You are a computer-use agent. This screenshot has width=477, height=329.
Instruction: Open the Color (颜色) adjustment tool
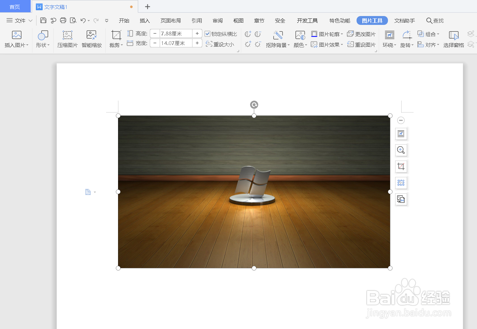(x=300, y=39)
